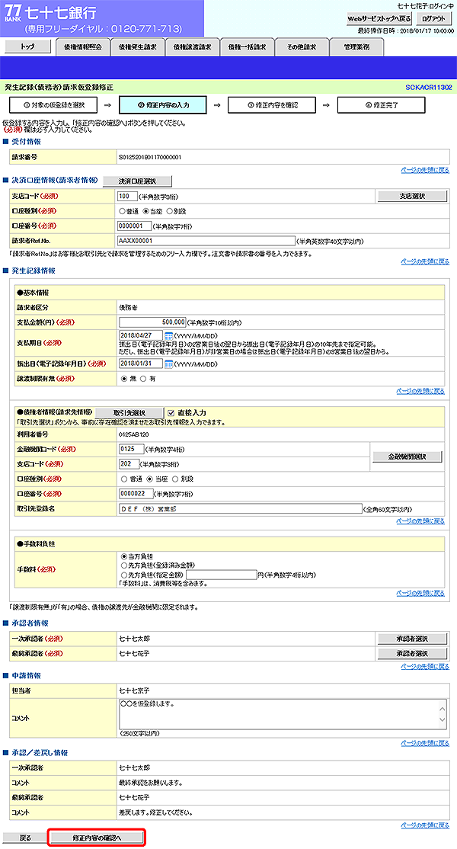Click the comment box scroll-up arrow

(x=443, y=708)
